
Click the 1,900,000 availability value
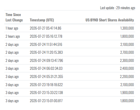127,93
